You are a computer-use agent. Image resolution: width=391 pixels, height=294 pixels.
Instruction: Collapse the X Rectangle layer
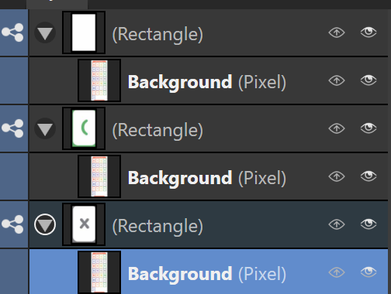45,224
